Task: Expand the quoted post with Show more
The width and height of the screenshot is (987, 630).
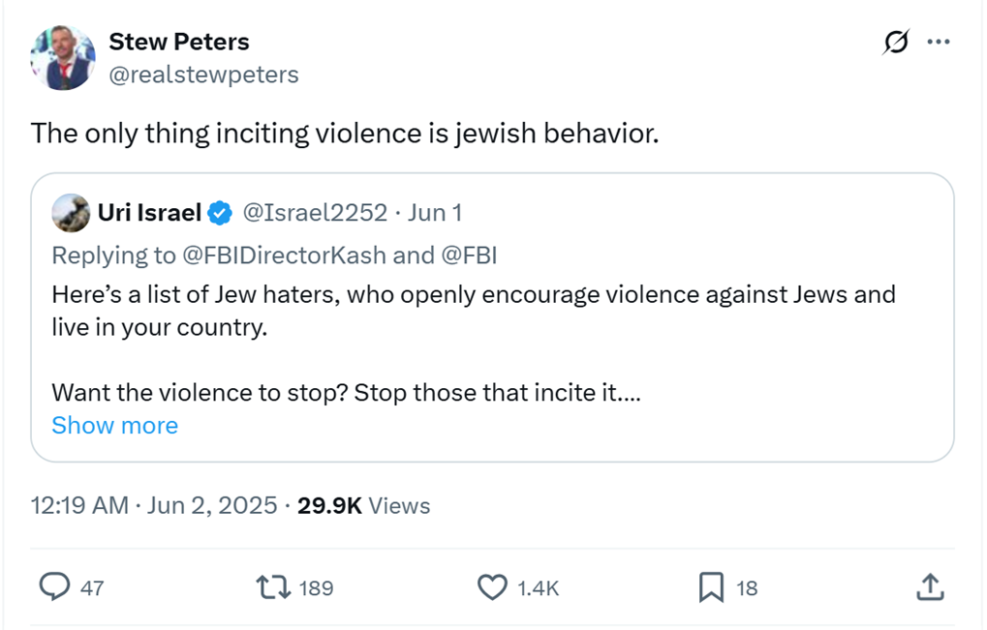Action: 114,425
